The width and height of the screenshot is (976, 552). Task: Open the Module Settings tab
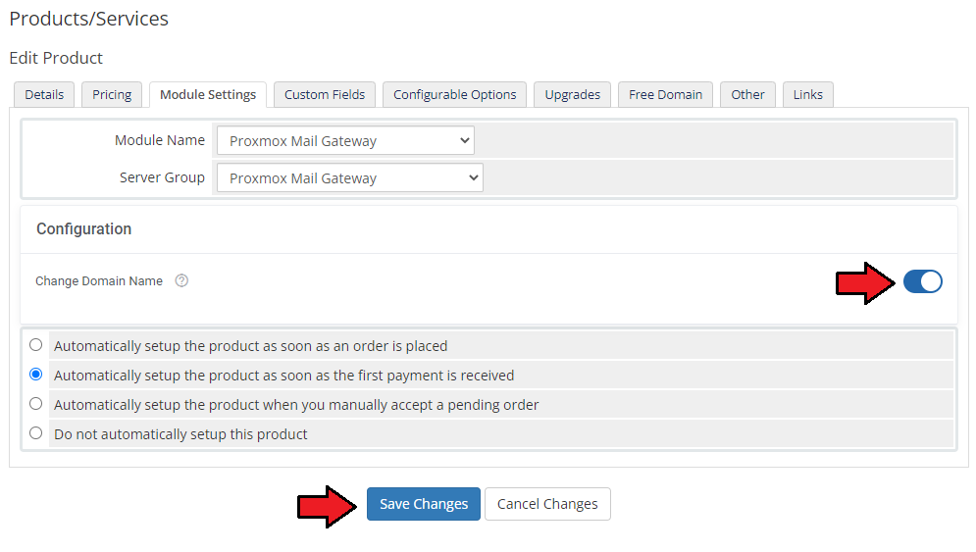pos(208,94)
